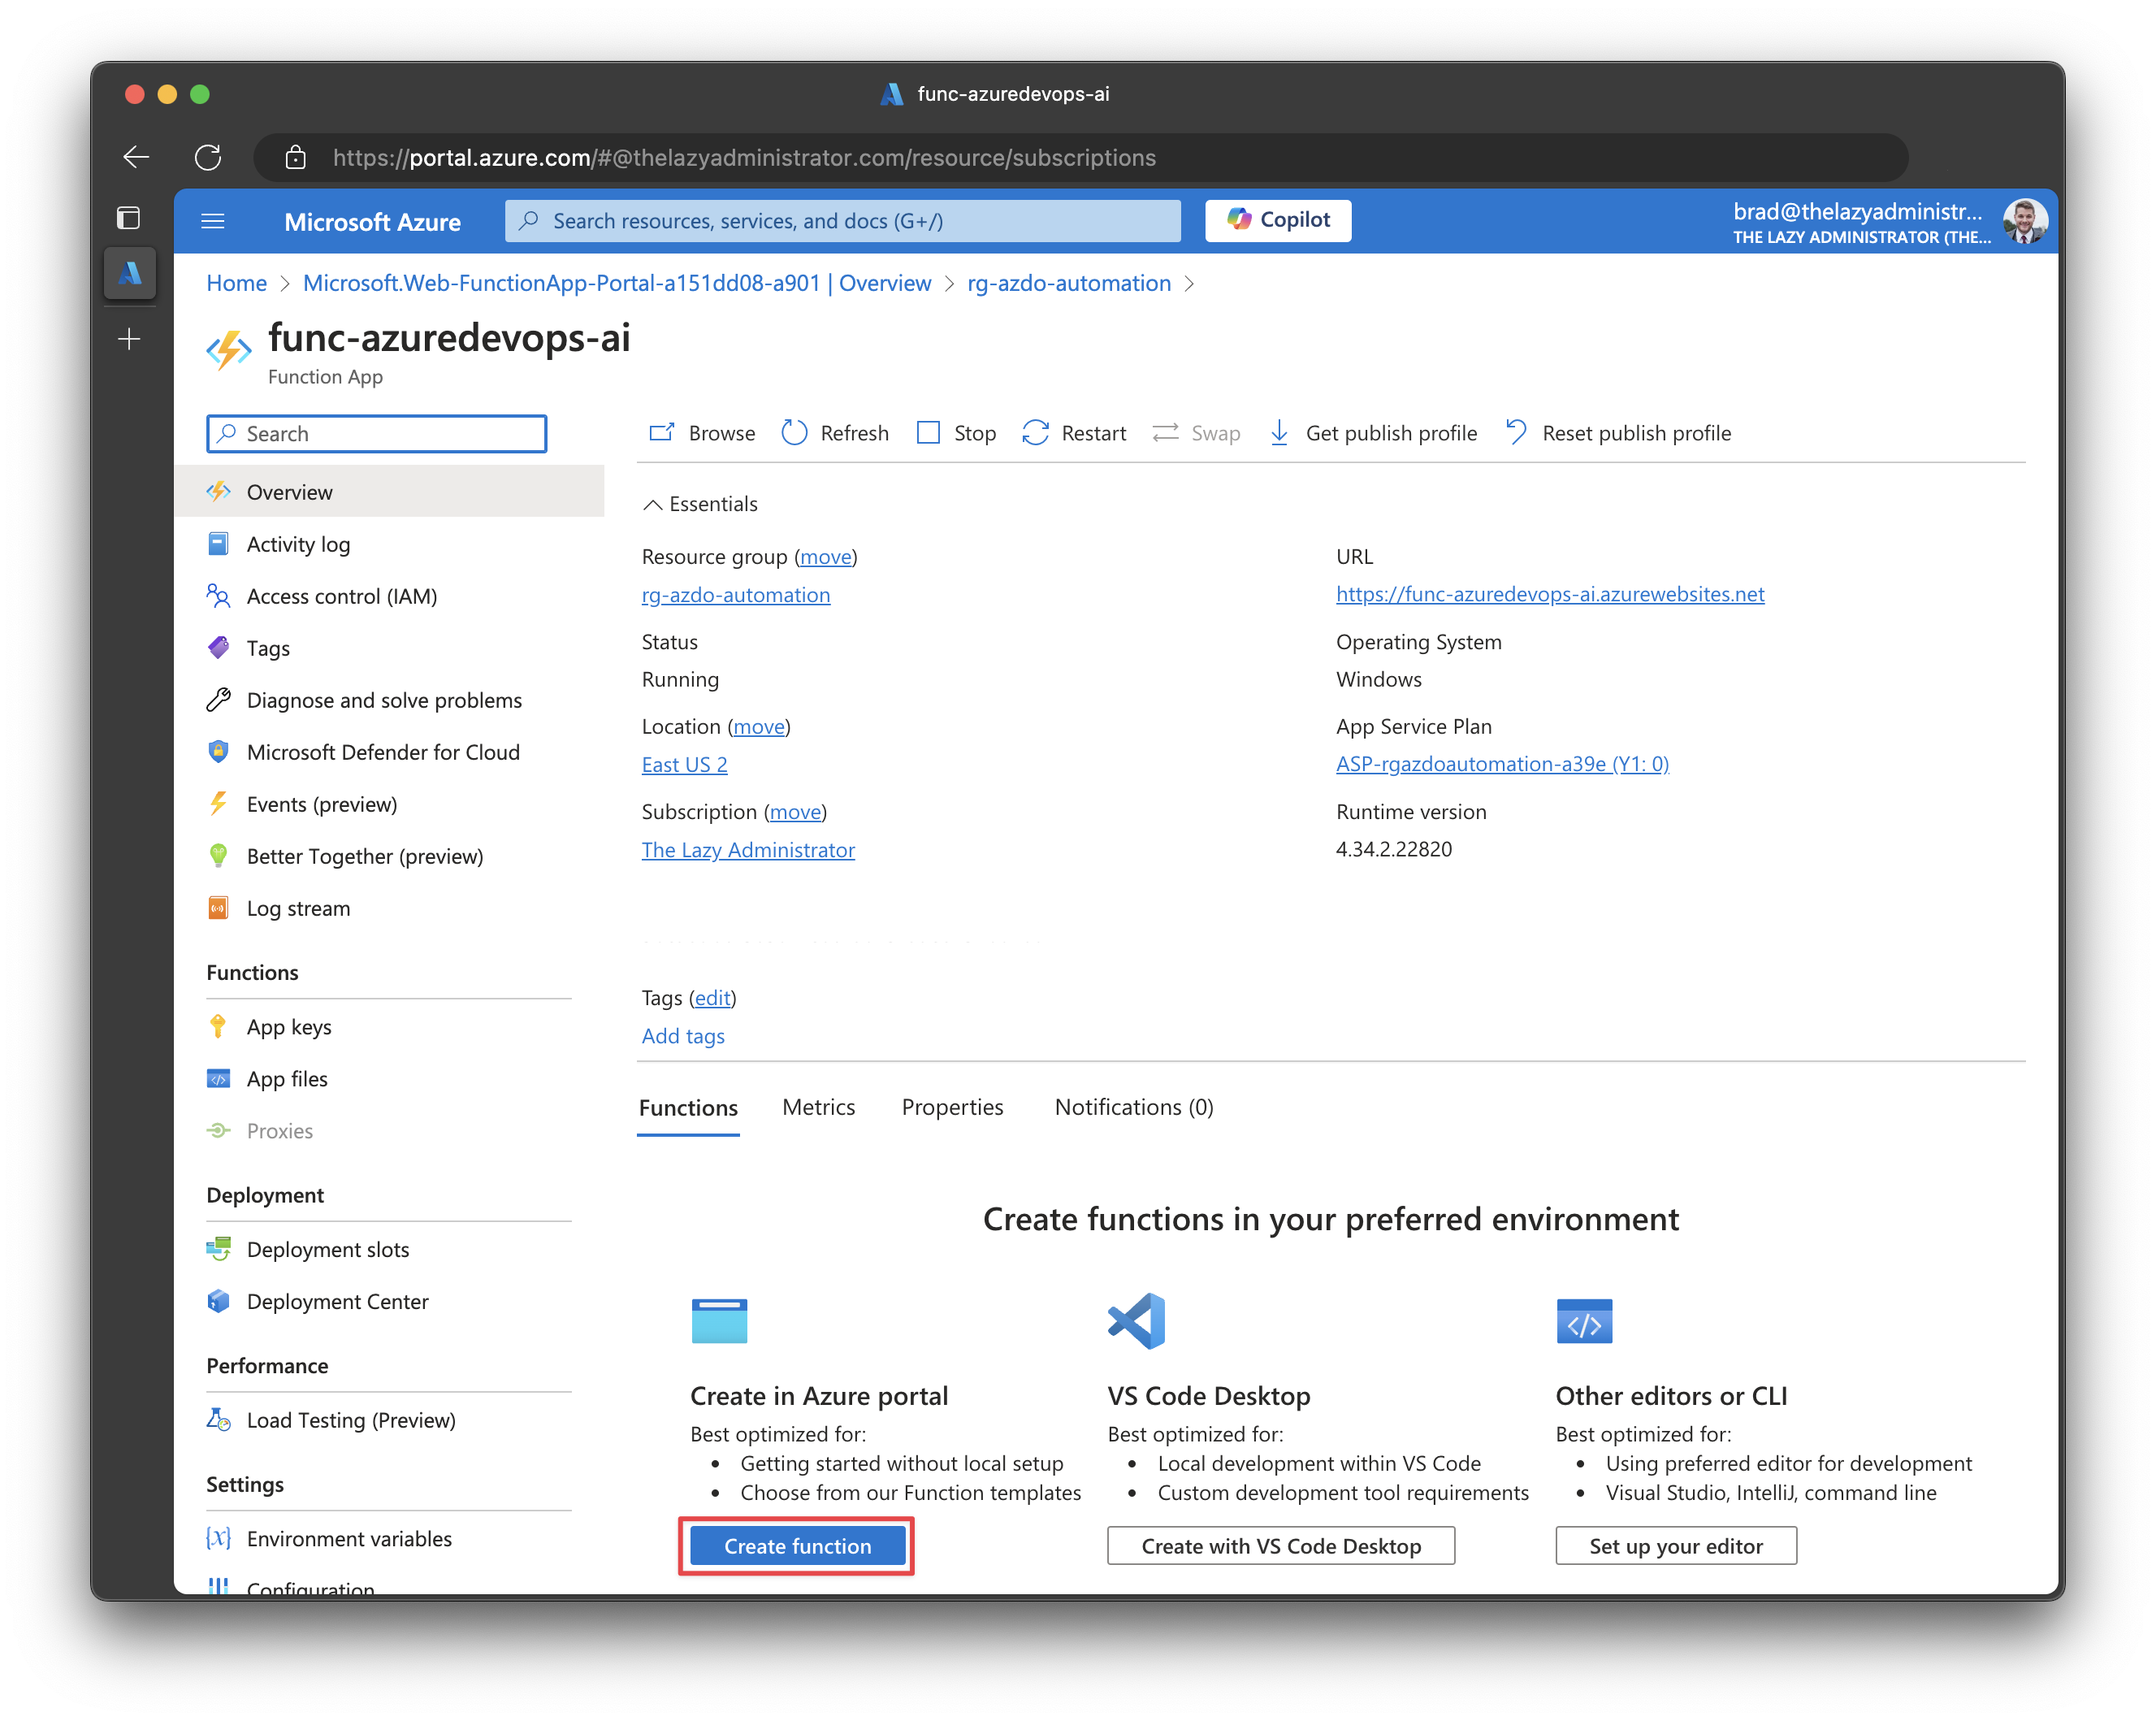
Task: Focus the Azure global search box
Action: tap(842, 221)
